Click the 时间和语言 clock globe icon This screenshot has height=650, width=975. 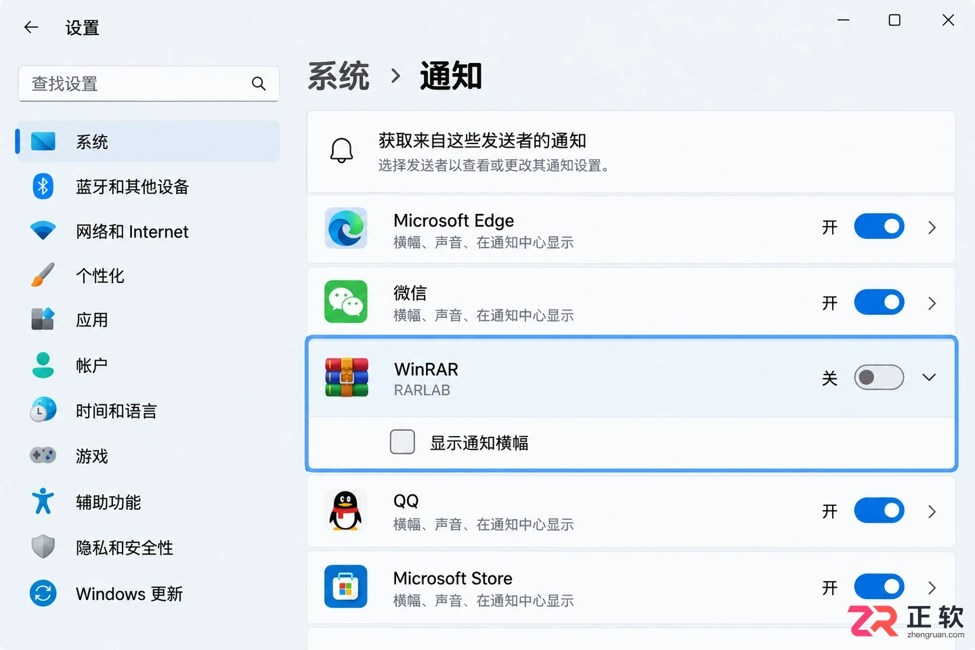(43, 410)
